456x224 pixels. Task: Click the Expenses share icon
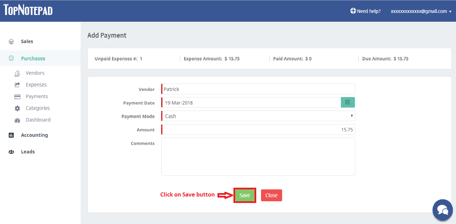point(17,85)
